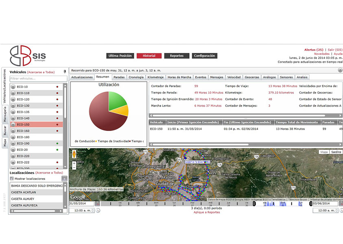Switch to the Eventos tab
Image resolution: width=343 pixels, height=244 pixels.
(x=201, y=77)
